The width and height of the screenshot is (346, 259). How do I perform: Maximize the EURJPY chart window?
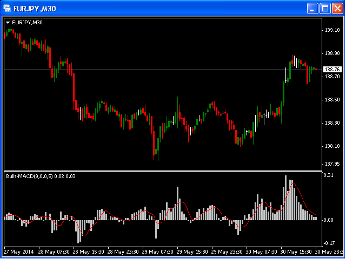pos(325,9)
